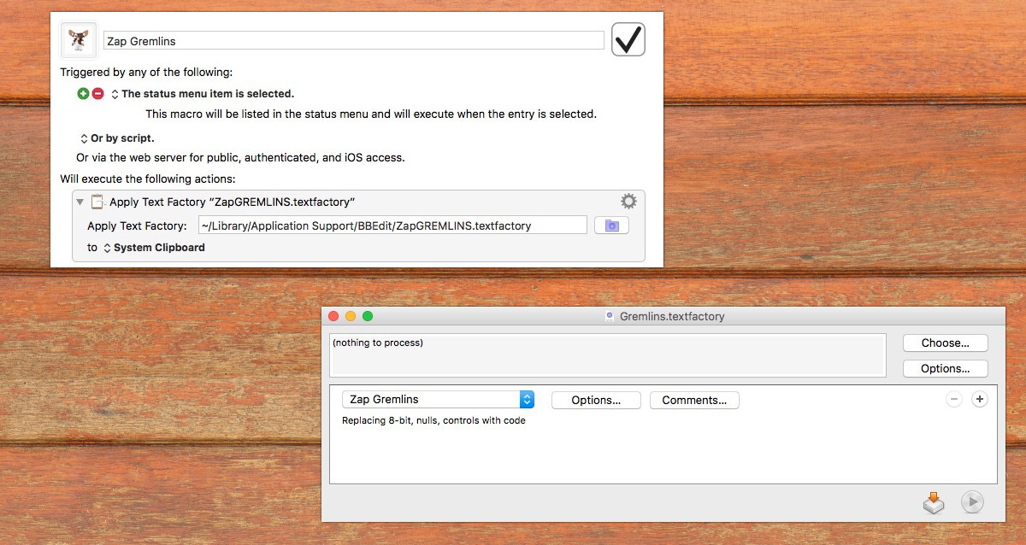Click the Gremlin macro icon
Viewport: 1026px width, 545px height.
79,40
